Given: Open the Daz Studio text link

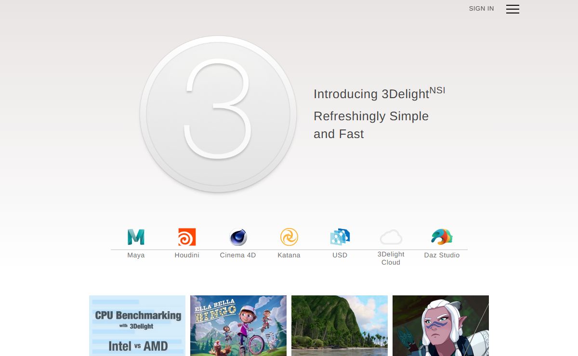Looking at the screenshot, I should pyautogui.click(x=442, y=255).
